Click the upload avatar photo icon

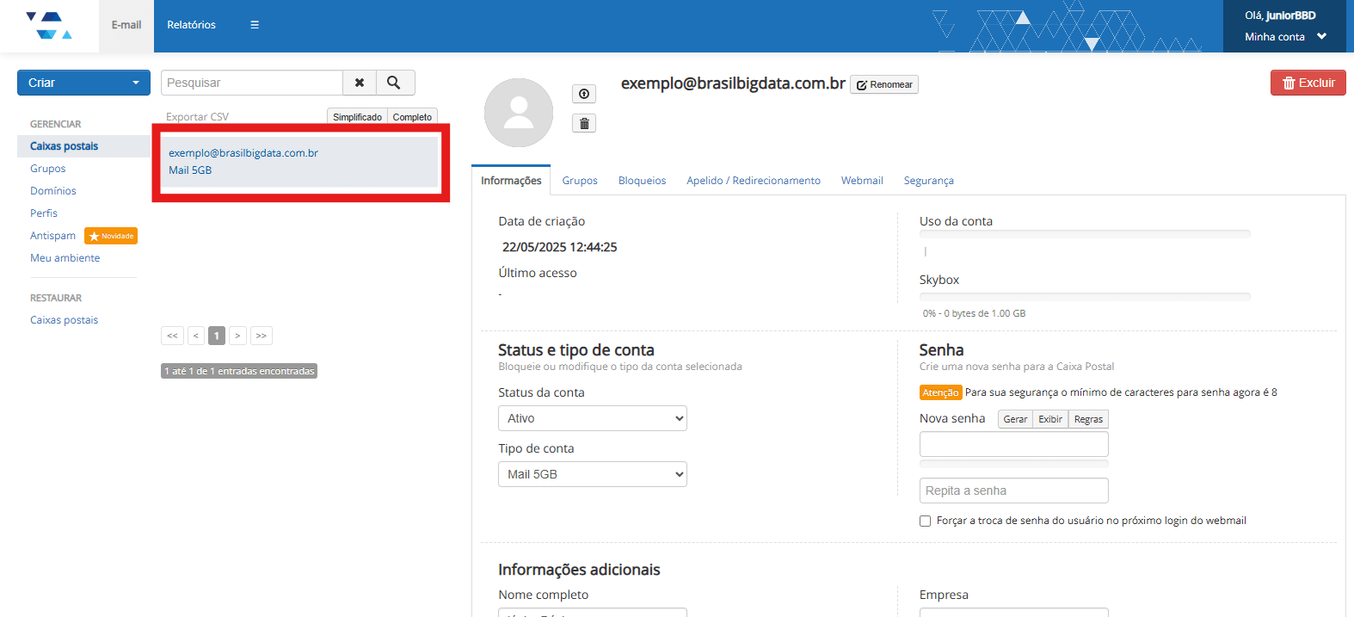[x=584, y=94]
